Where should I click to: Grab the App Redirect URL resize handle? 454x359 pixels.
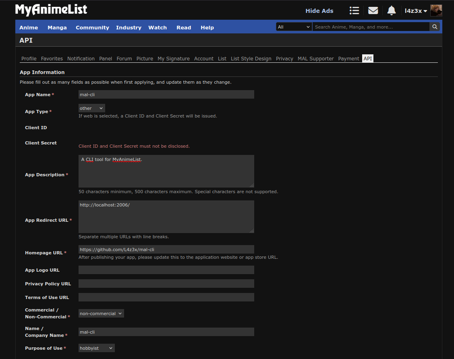[252, 231]
